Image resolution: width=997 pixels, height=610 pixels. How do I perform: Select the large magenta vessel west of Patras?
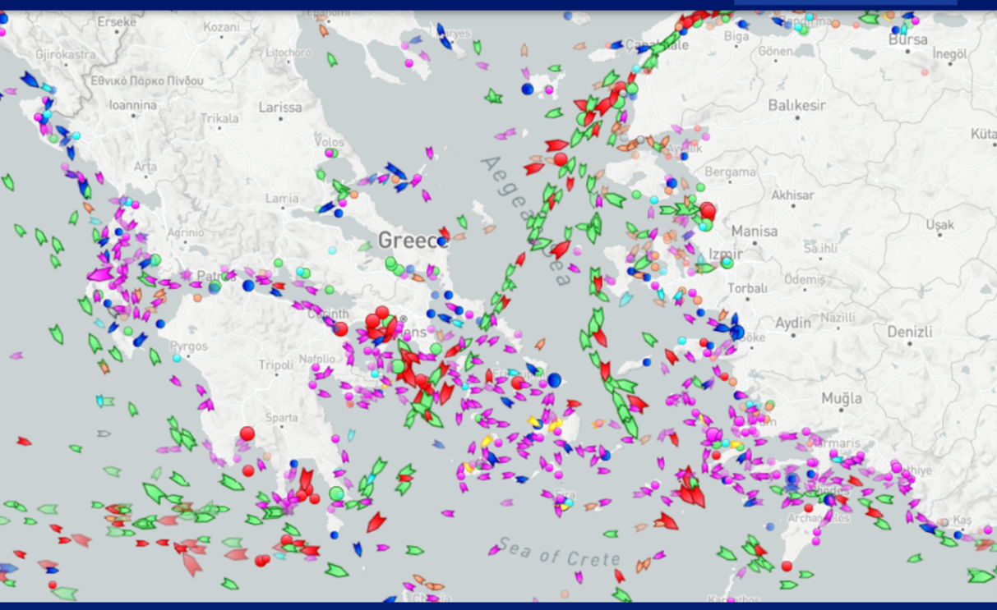[x=100, y=274]
